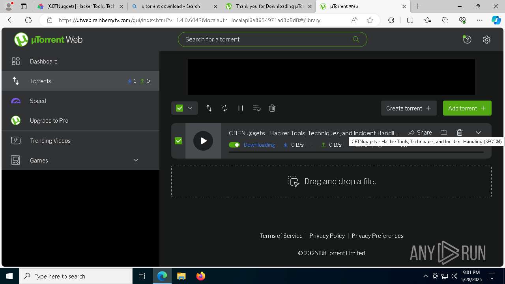505x284 pixels.
Task: Open the Dashboard sidebar item
Action: click(80, 61)
